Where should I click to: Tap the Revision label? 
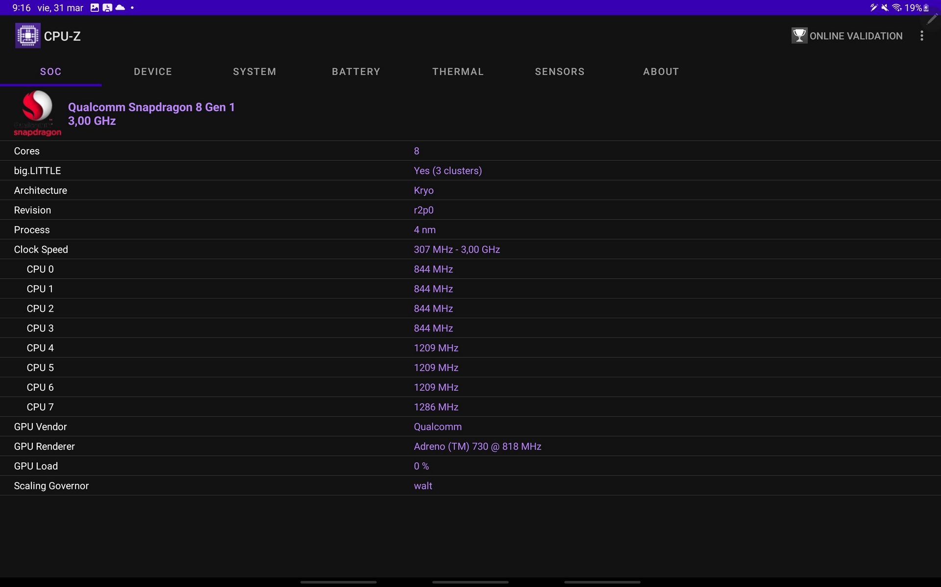[32, 210]
